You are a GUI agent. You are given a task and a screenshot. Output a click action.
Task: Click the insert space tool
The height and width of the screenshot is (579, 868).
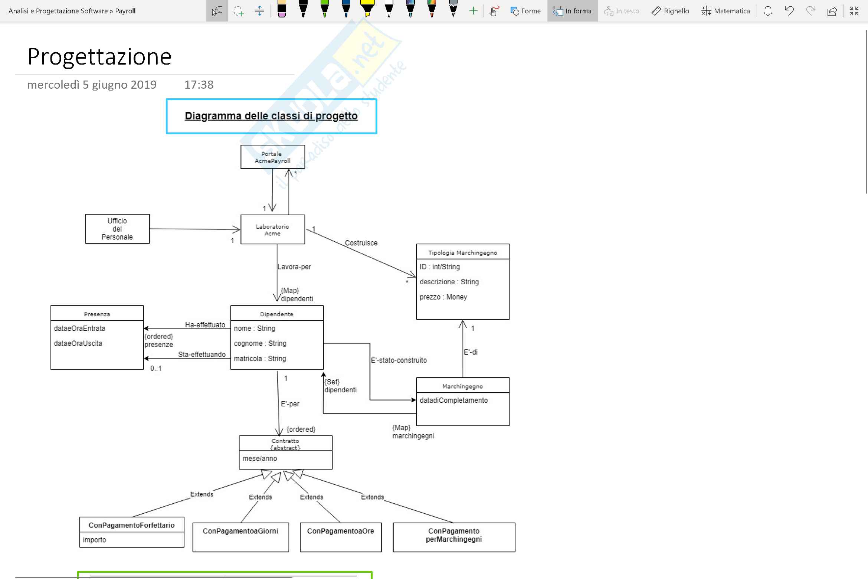click(x=259, y=11)
